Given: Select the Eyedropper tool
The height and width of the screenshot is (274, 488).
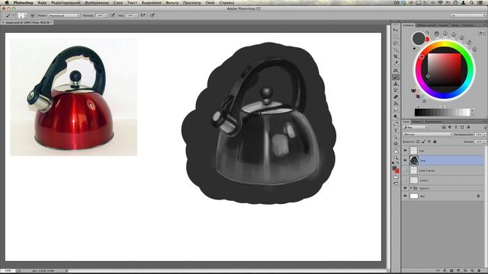Looking at the screenshot, I should coord(396,63).
